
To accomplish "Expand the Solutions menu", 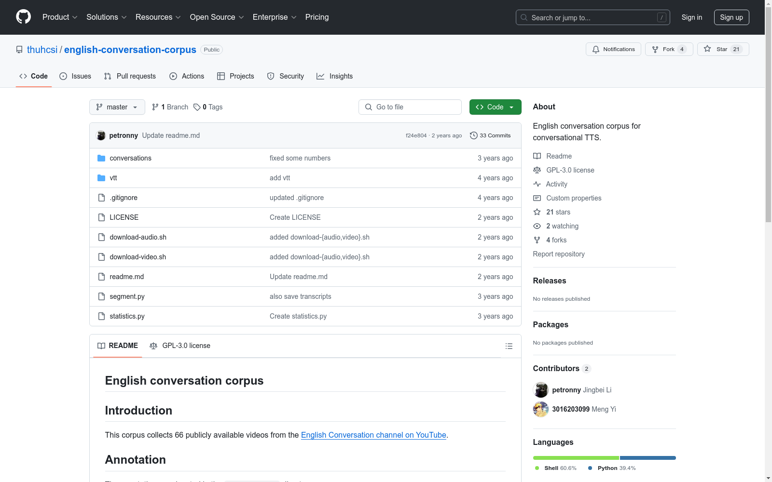I will pos(107,17).
